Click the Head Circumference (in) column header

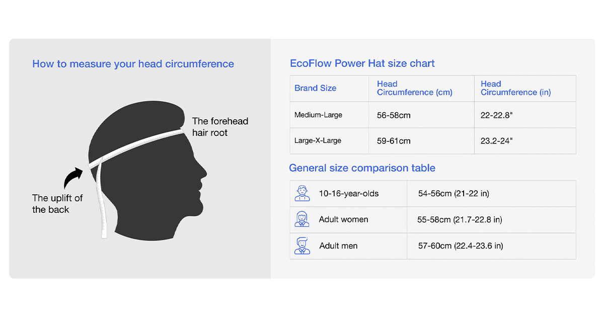(516, 88)
